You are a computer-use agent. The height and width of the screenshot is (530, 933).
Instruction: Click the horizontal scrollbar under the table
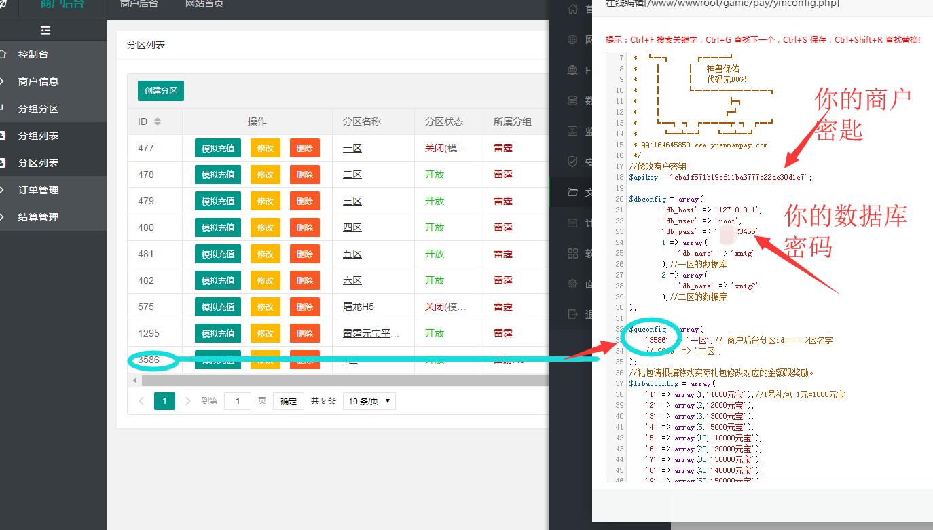(340, 381)
